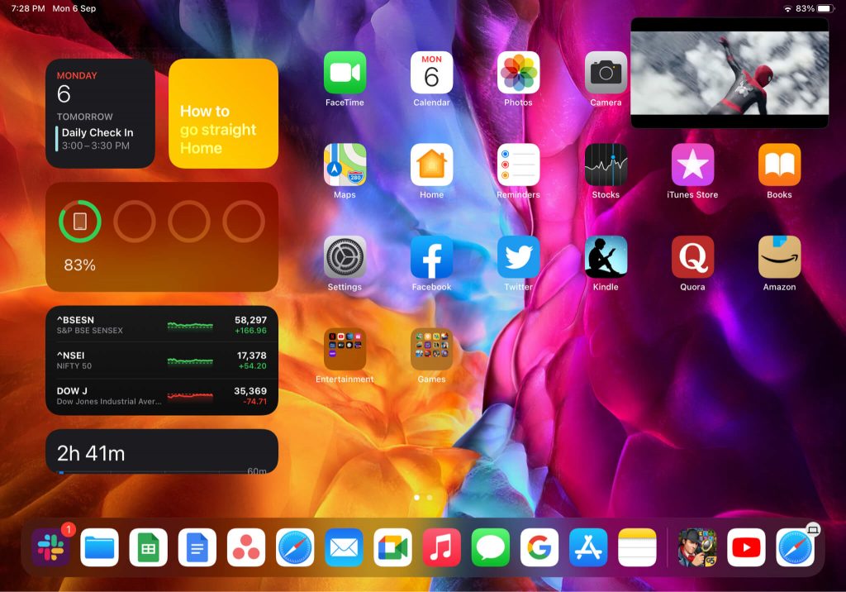Open the Books app
This screenshot has height=592, width=846.
pos(780,165)
